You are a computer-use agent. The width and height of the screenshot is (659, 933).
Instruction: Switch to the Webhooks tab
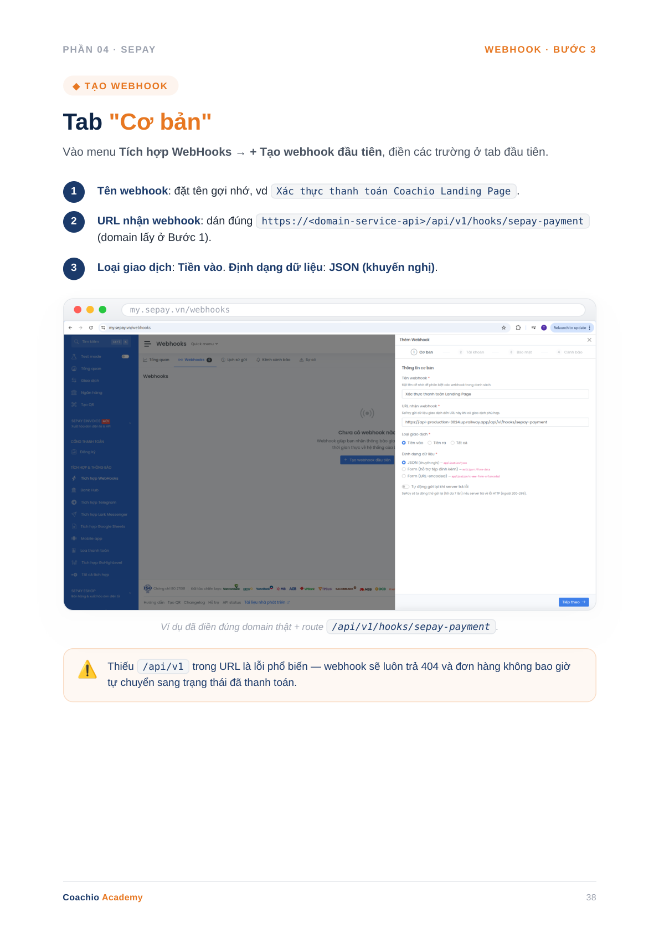(x=195, y=360)
